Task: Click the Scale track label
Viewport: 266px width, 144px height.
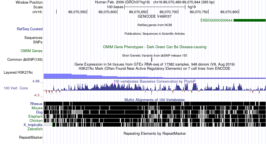Action: (38, 7)
